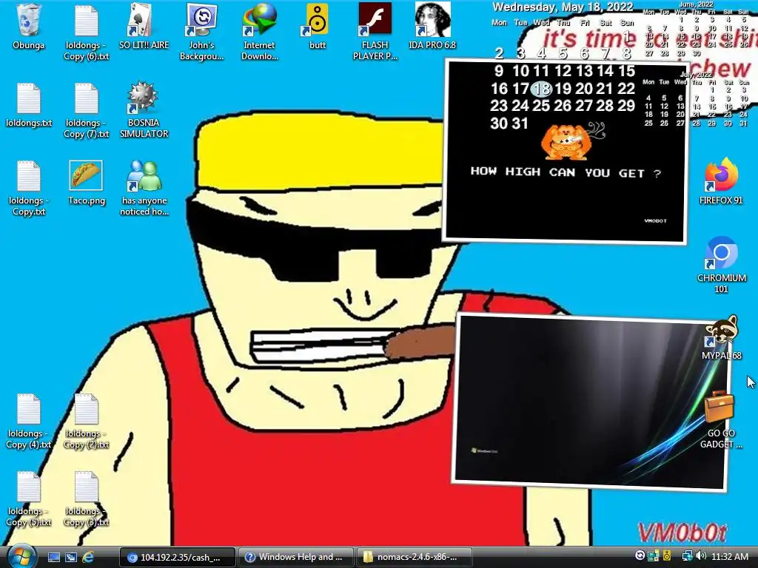Switch to Windows Help and Support taskbar button
This screenshot has height=568, width=758.
[x=296, y=557]
